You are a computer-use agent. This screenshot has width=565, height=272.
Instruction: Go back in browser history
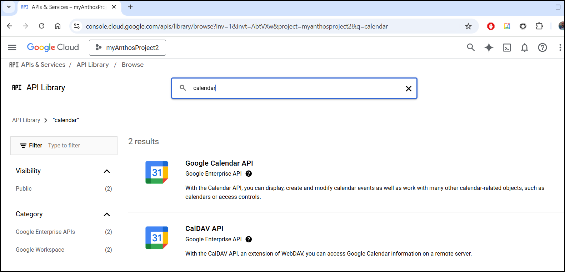[x=10, y=26]
